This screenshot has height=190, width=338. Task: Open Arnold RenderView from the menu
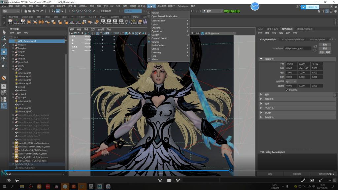(x=164, y=16)
